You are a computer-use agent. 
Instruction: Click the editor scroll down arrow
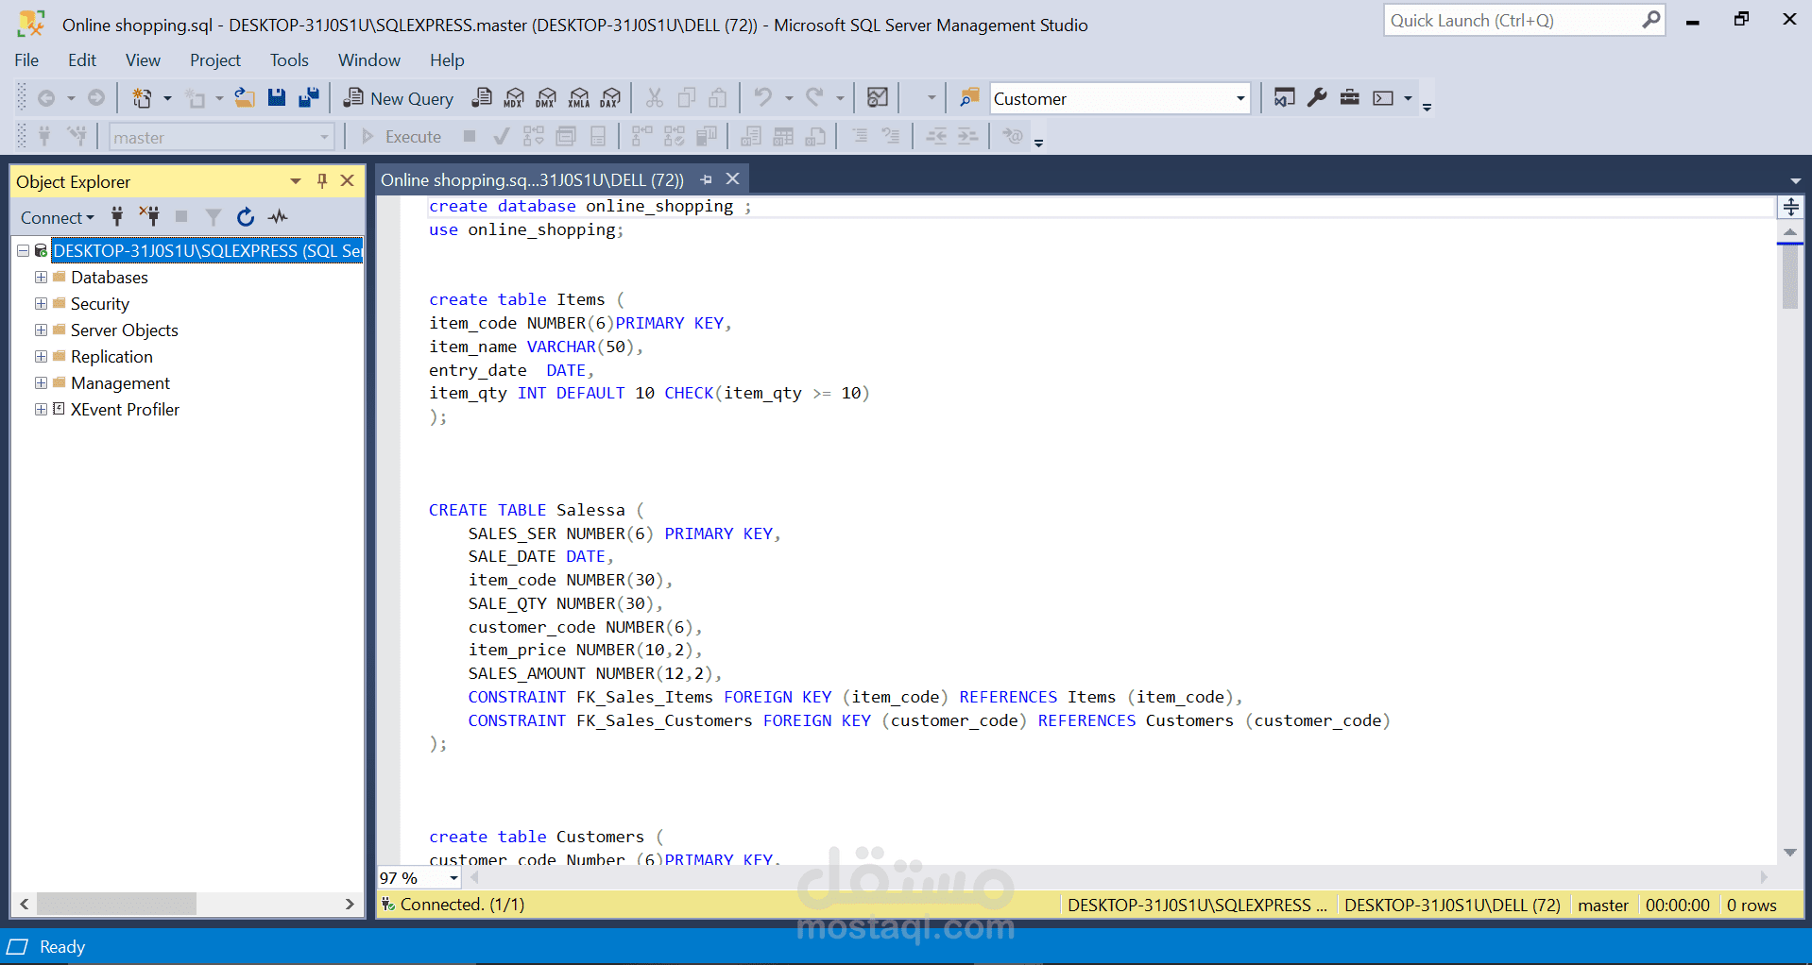(x=1790, y=853)
